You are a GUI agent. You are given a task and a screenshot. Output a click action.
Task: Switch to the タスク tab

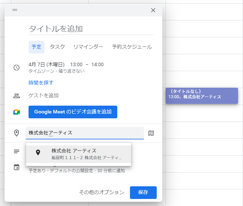(57, 47)
